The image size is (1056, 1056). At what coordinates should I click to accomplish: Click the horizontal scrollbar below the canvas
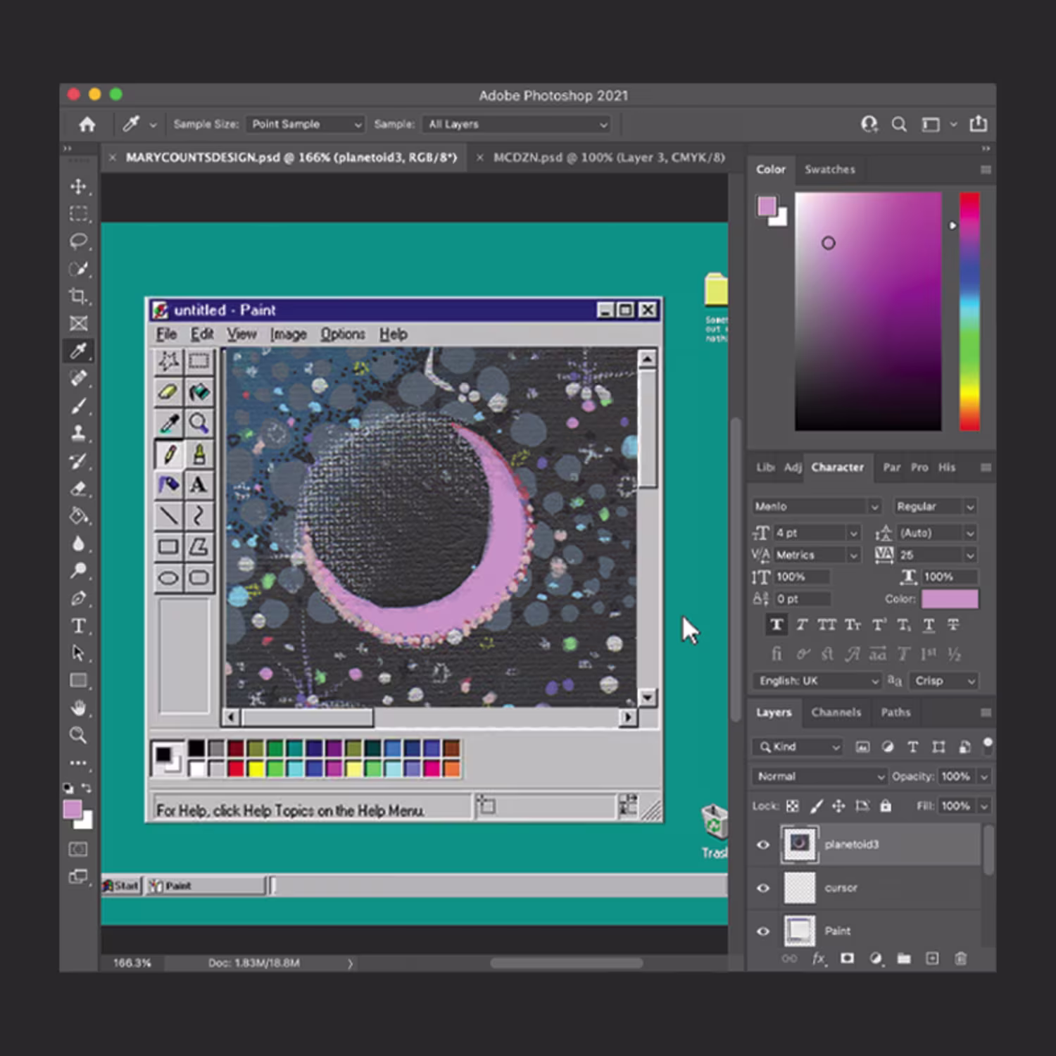(566, 962)
